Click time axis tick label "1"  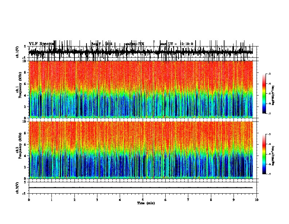(51, 200)
